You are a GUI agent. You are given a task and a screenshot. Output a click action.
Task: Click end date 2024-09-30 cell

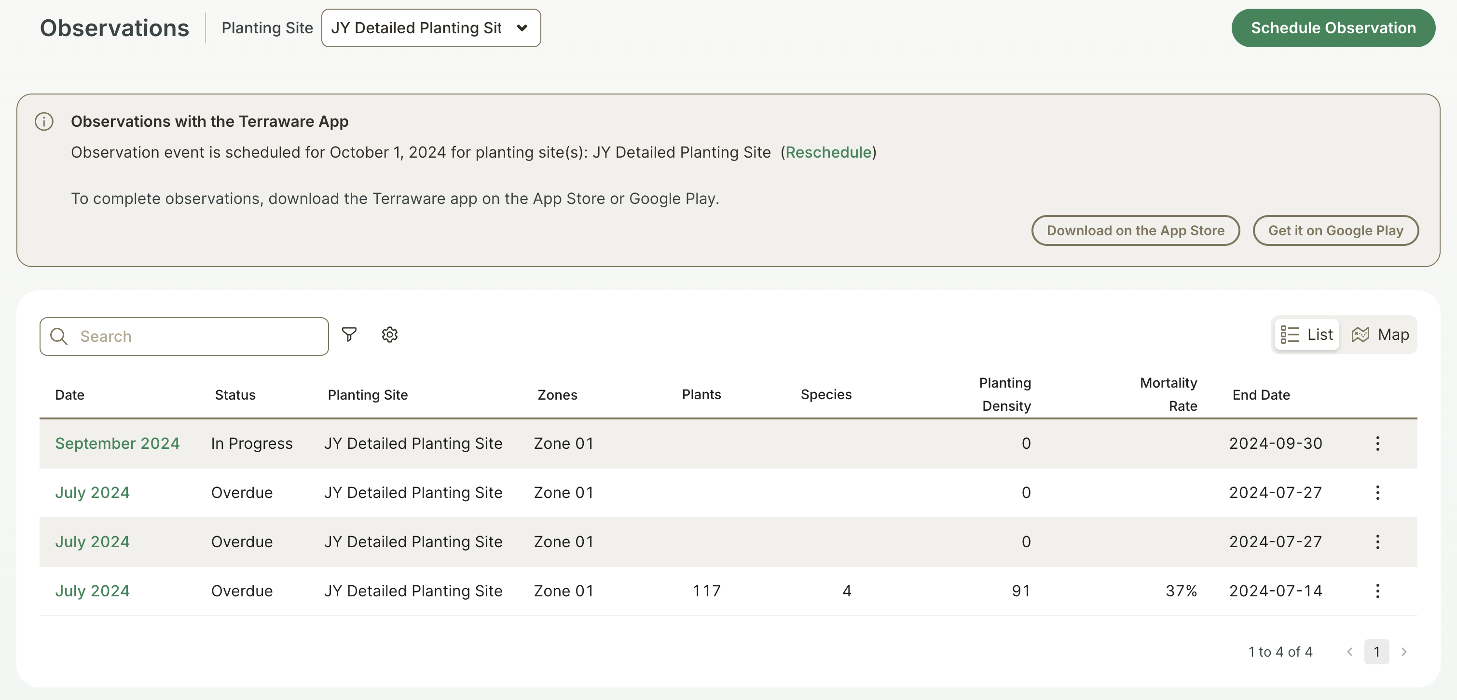(1276, 444)
